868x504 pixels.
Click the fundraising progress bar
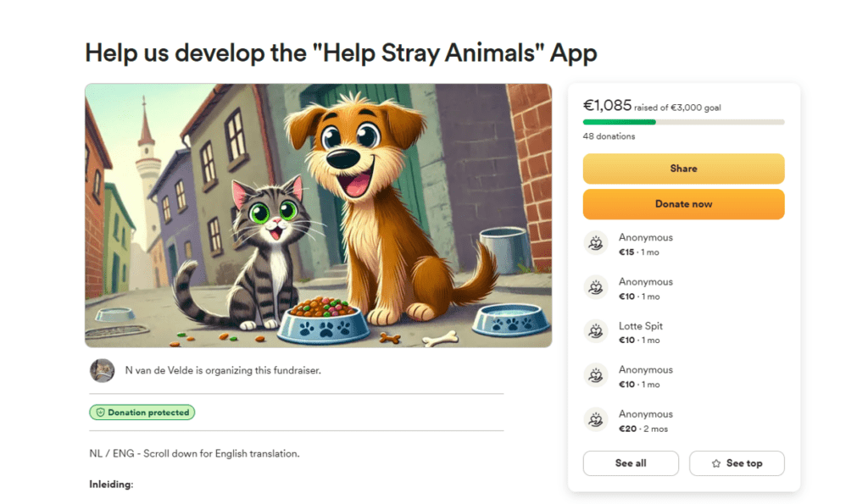coord(683,122)
